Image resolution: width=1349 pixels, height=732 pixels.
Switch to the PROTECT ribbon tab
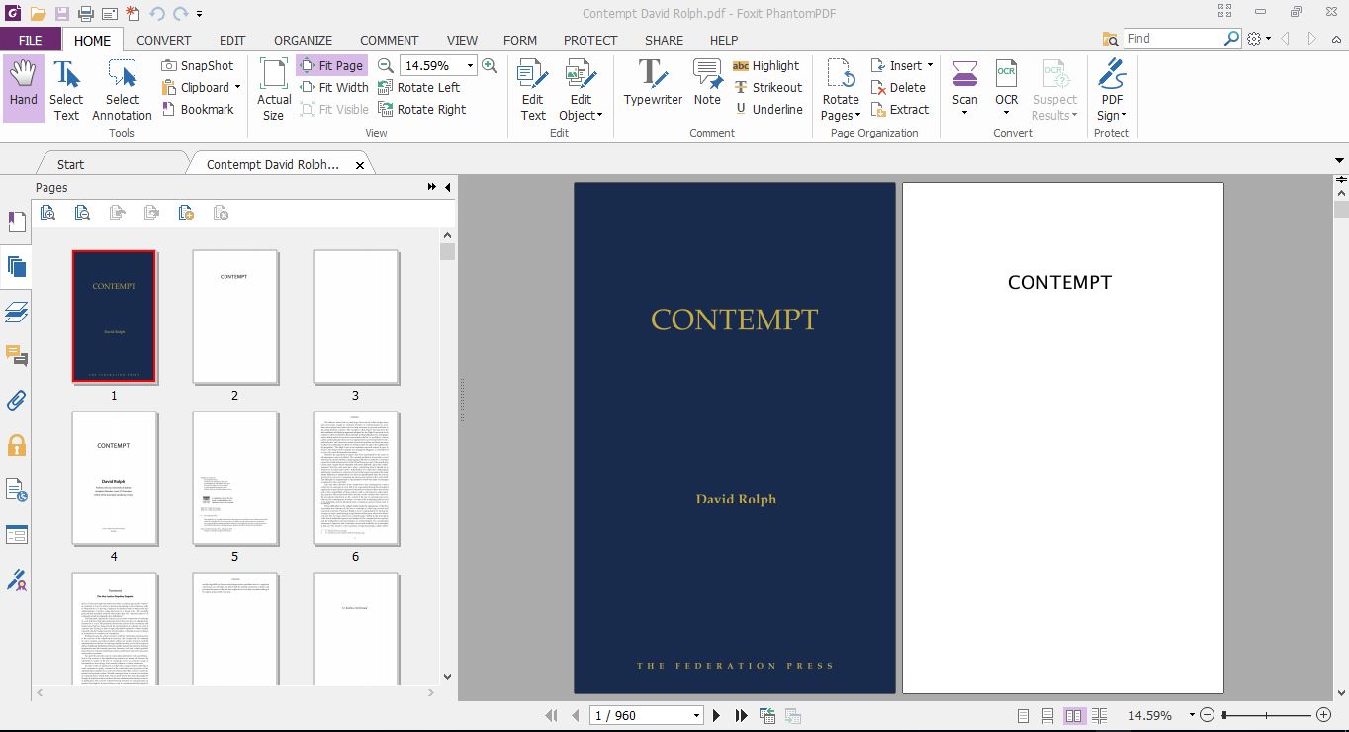(590, 40)
